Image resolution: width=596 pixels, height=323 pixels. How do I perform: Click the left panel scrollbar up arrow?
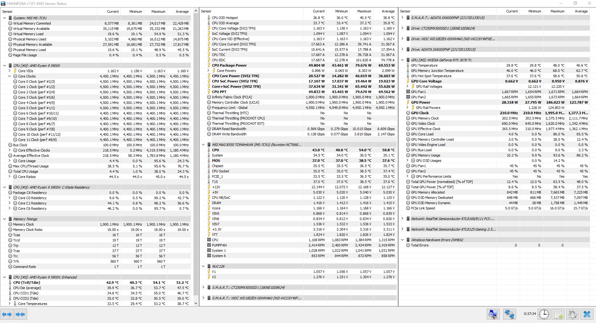tap(196, 11)
